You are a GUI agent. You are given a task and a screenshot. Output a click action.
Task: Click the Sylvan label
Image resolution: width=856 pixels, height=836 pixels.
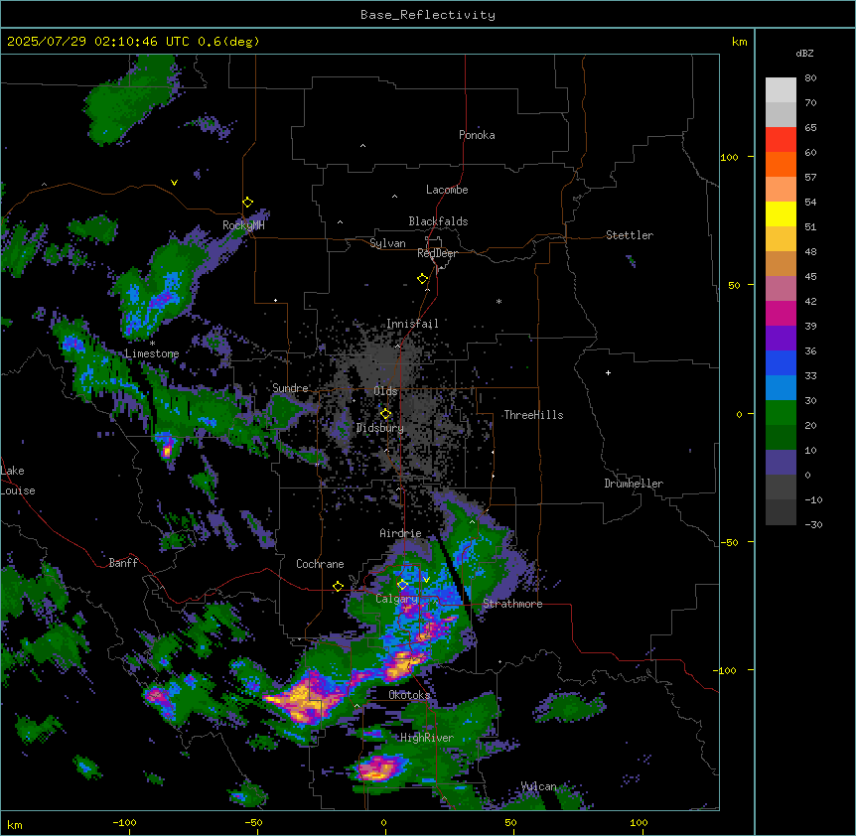(387, 243)
